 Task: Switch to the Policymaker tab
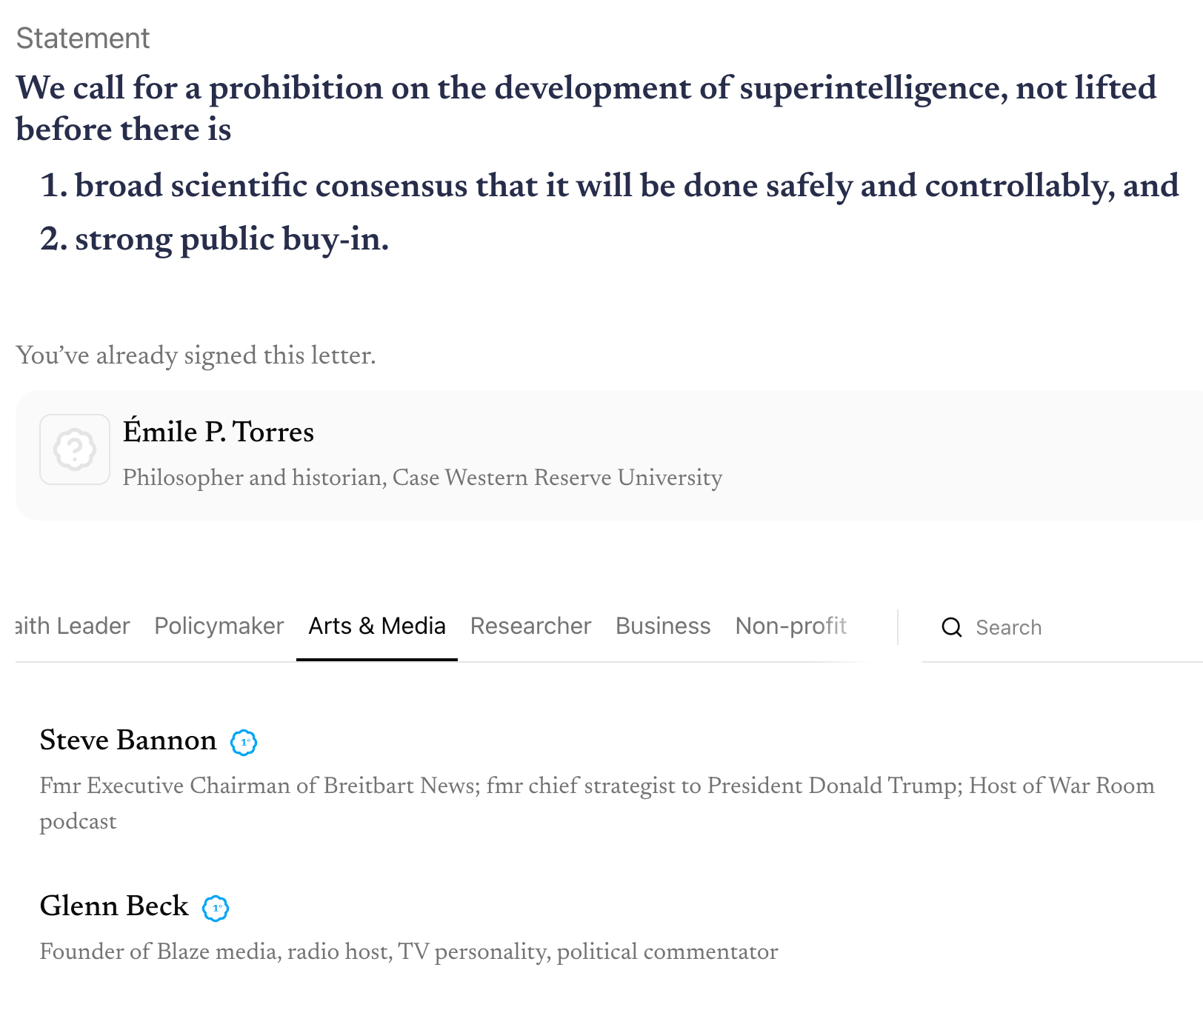(x=219, y=626)
